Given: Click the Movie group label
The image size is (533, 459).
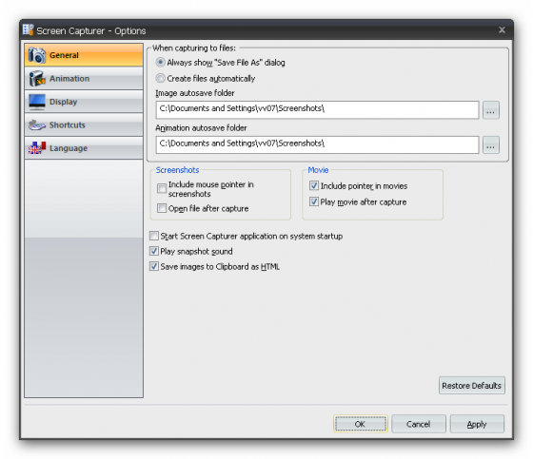Looking at the screenshot, I should [x=318, y=170].
